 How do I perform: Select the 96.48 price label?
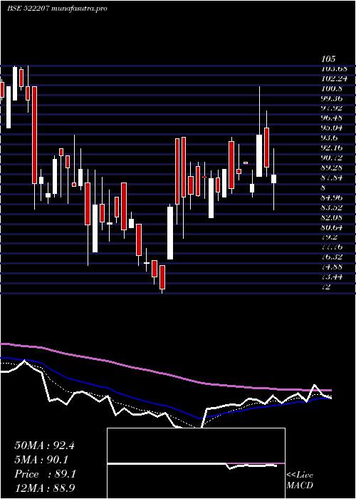[x=333, y=118]
